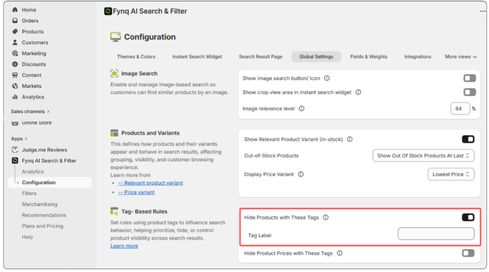Open Filters in Fynq submenu
This screenshot has width=489, height=272.
(x=29, y=193)
